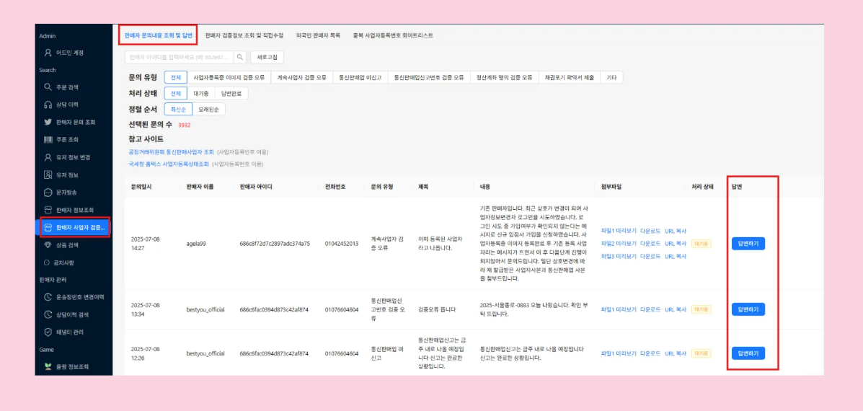Go to 쿠폰 조회 barcode menu item
Screen dimensions: 863x411
click(67, 139)
